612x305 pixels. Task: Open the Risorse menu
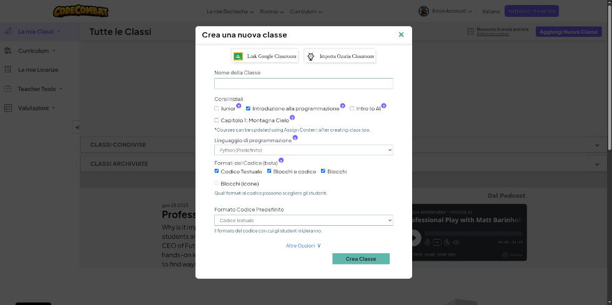point(272,11)
